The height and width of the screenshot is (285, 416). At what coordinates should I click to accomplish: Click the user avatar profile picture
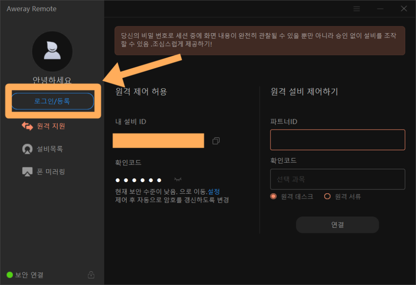click(x=52, y=51)
